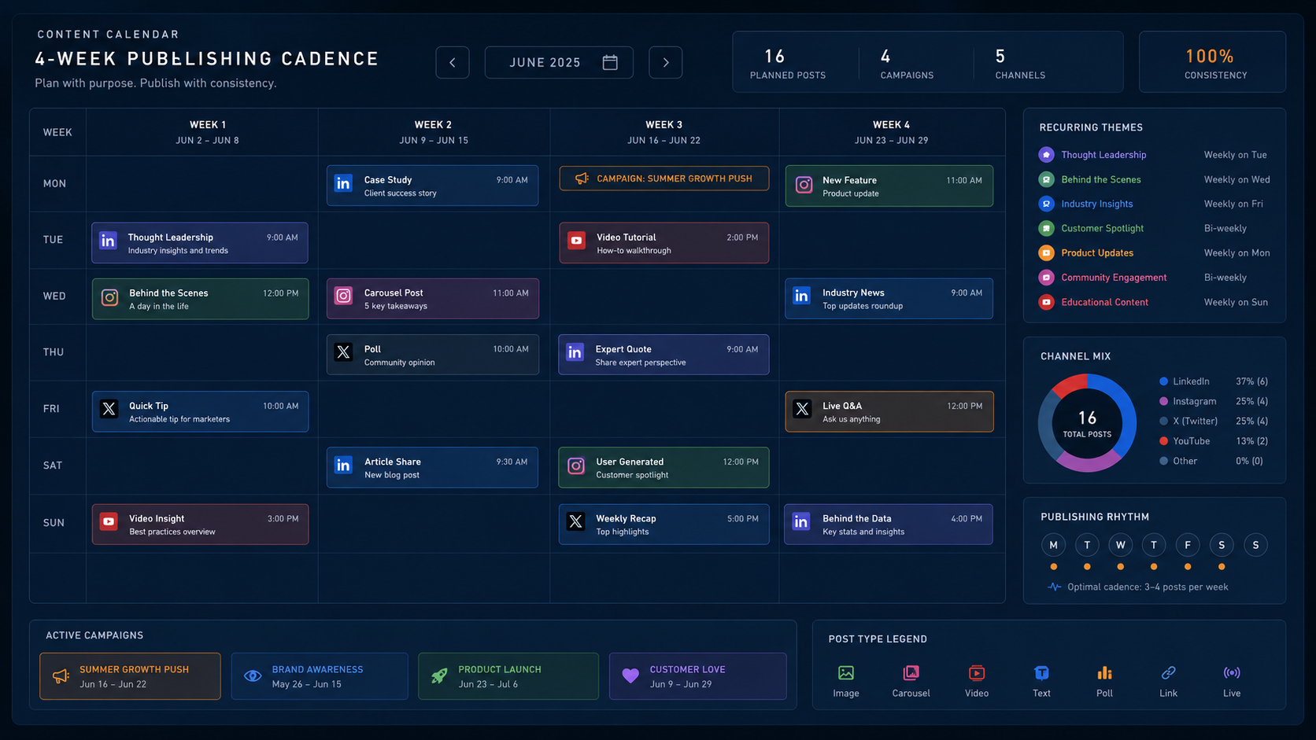The height and width of the screenshot is (740, 1316).
Task: Click the Community Engagement theme icon
Action: coord(1046,278)
